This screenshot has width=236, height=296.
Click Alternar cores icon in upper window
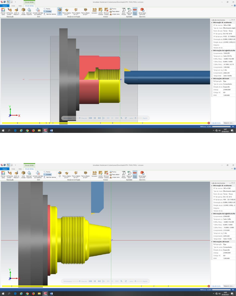pos(3,11)
